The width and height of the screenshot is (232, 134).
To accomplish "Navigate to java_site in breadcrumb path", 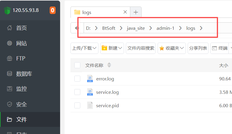I will click(136, 28).
